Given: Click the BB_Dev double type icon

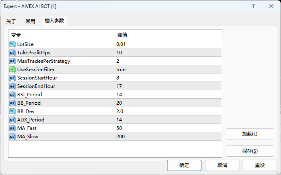Looking at the screenshot, I should [12, 111].
